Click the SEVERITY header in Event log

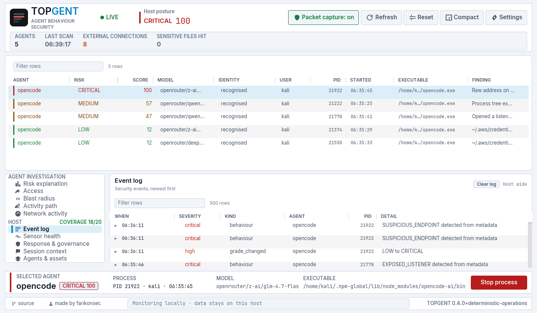tap(190, 216)
